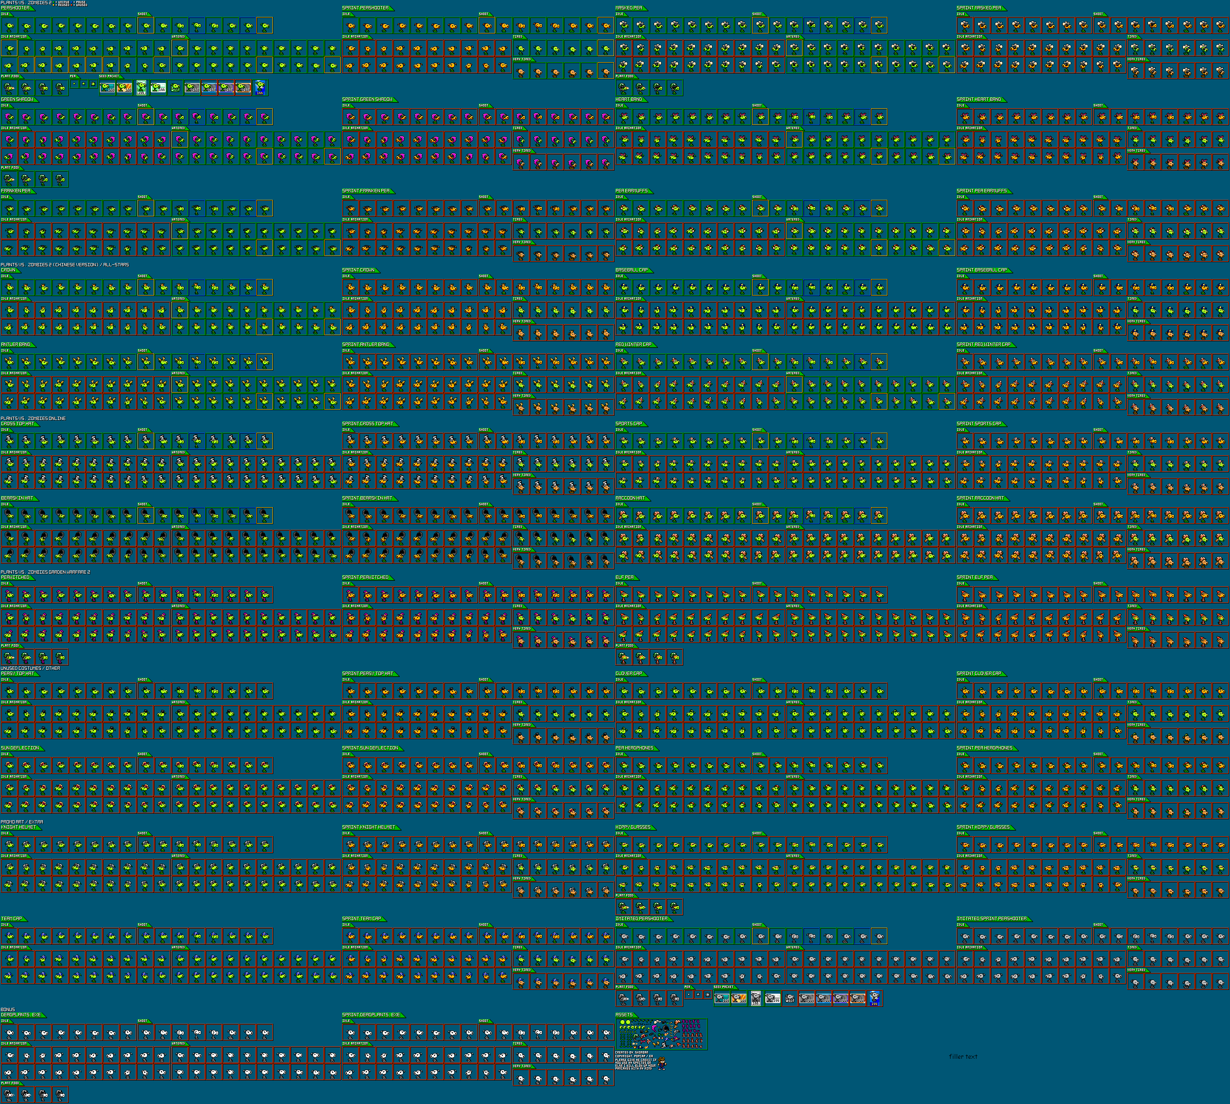Click first Green Shadow Plant Food sprite
1230x1104 pixels.
pos(9,180)
